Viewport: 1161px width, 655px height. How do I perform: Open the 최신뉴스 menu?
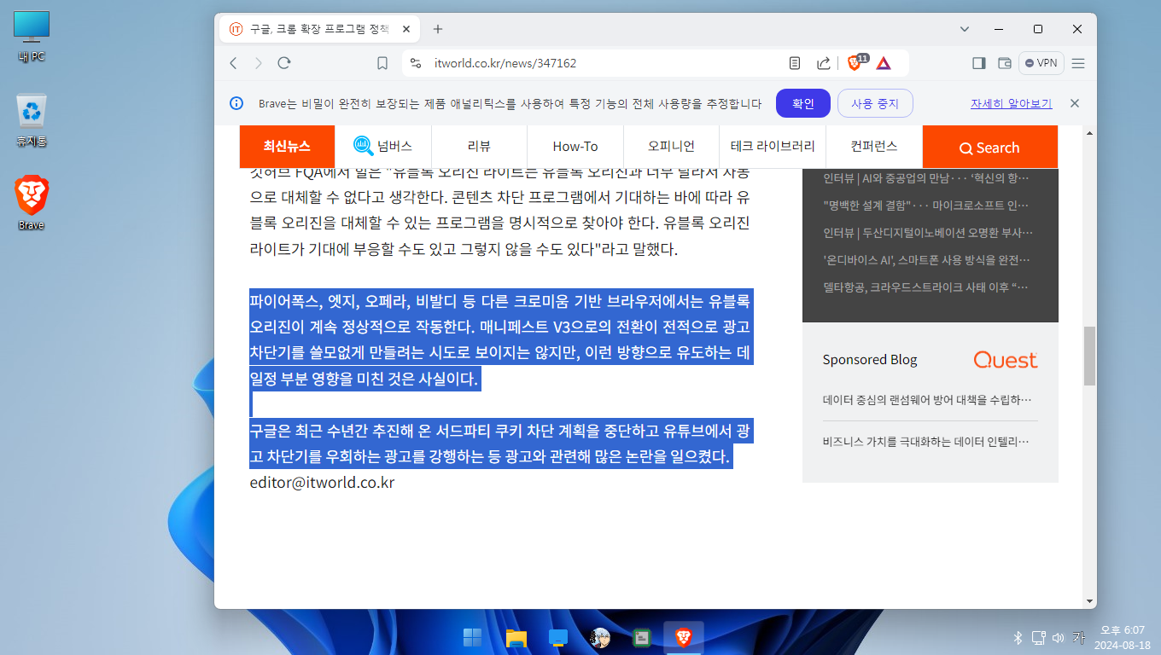pyautogui.click(x=287, y=147)
